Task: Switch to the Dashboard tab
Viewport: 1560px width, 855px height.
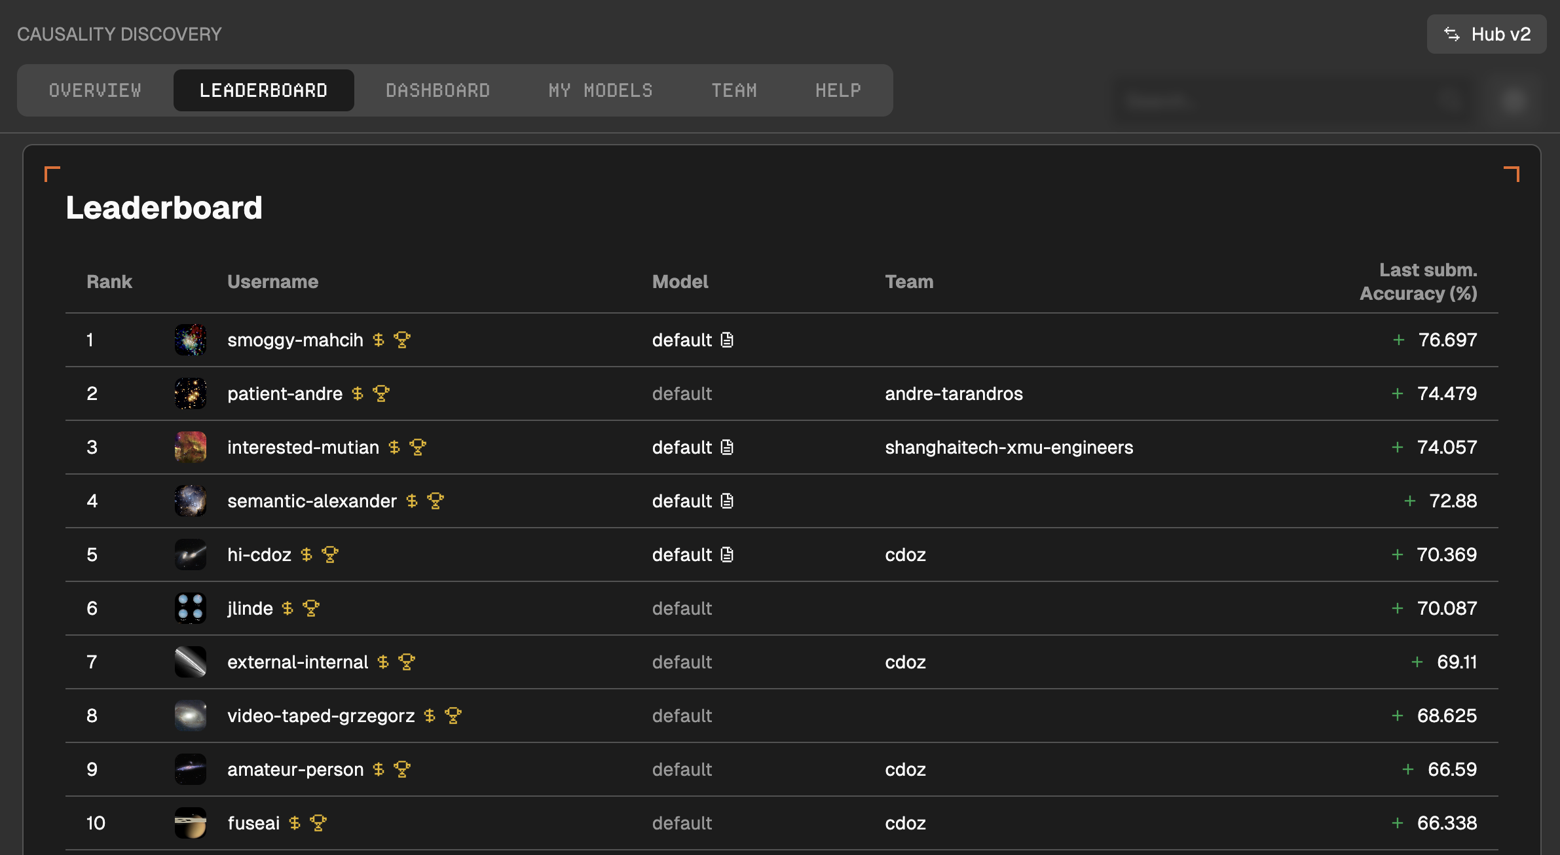Action: point(437,90)
